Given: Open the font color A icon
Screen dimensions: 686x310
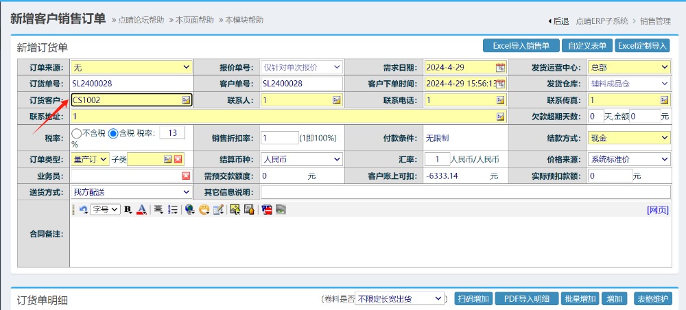Looking at the screenshot, I should 141,209.
